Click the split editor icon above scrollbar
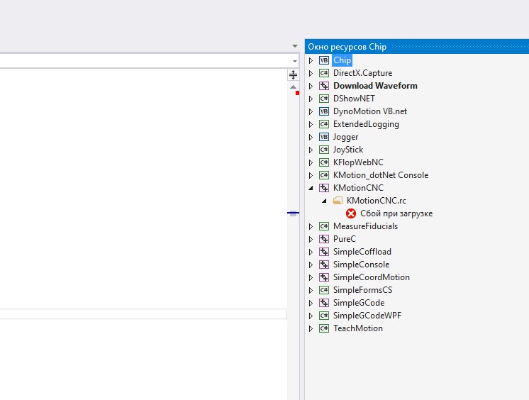Image resolution: width=529 pixels, height=400 pixels. (x=293, y=75)
